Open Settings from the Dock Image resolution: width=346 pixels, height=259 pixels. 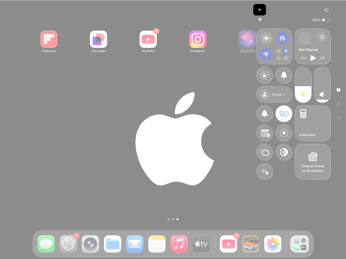[x=68, y=244]
